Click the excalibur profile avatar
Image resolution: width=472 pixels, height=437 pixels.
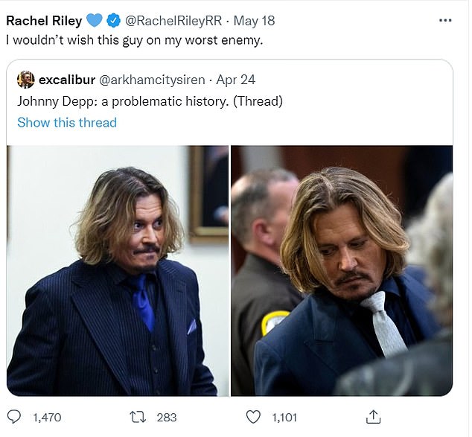pos(25,80)
